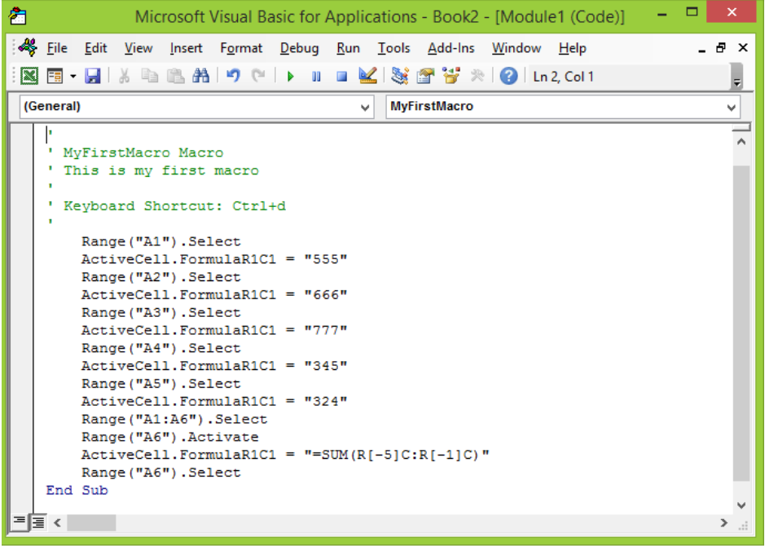
Task: Click the vertical scrollbar down arrow
Action: pyautogui.click(x=741, y=505)
